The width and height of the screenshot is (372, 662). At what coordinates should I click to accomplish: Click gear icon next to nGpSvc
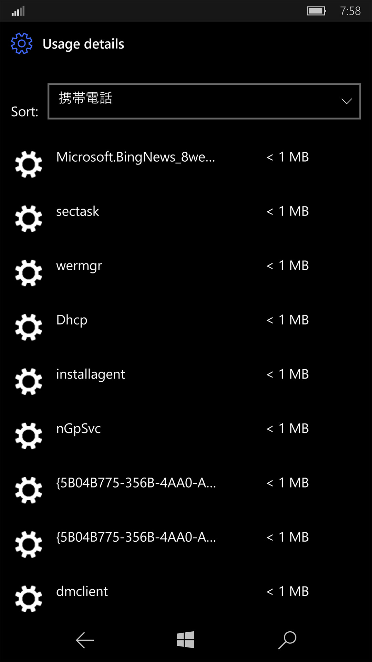tap(29, 436)
